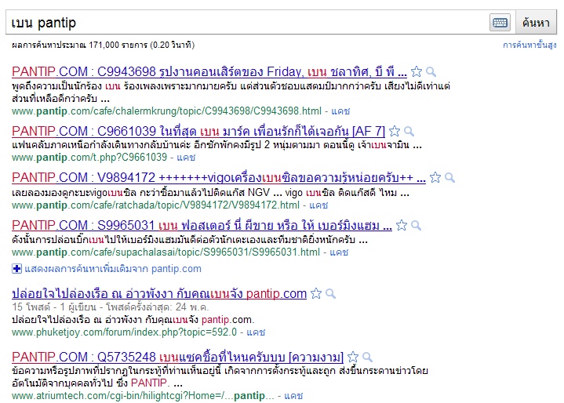Open cached copy of atriumtech.com result

click(x=293, y=395)
